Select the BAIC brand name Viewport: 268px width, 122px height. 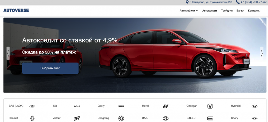point(145,118)
